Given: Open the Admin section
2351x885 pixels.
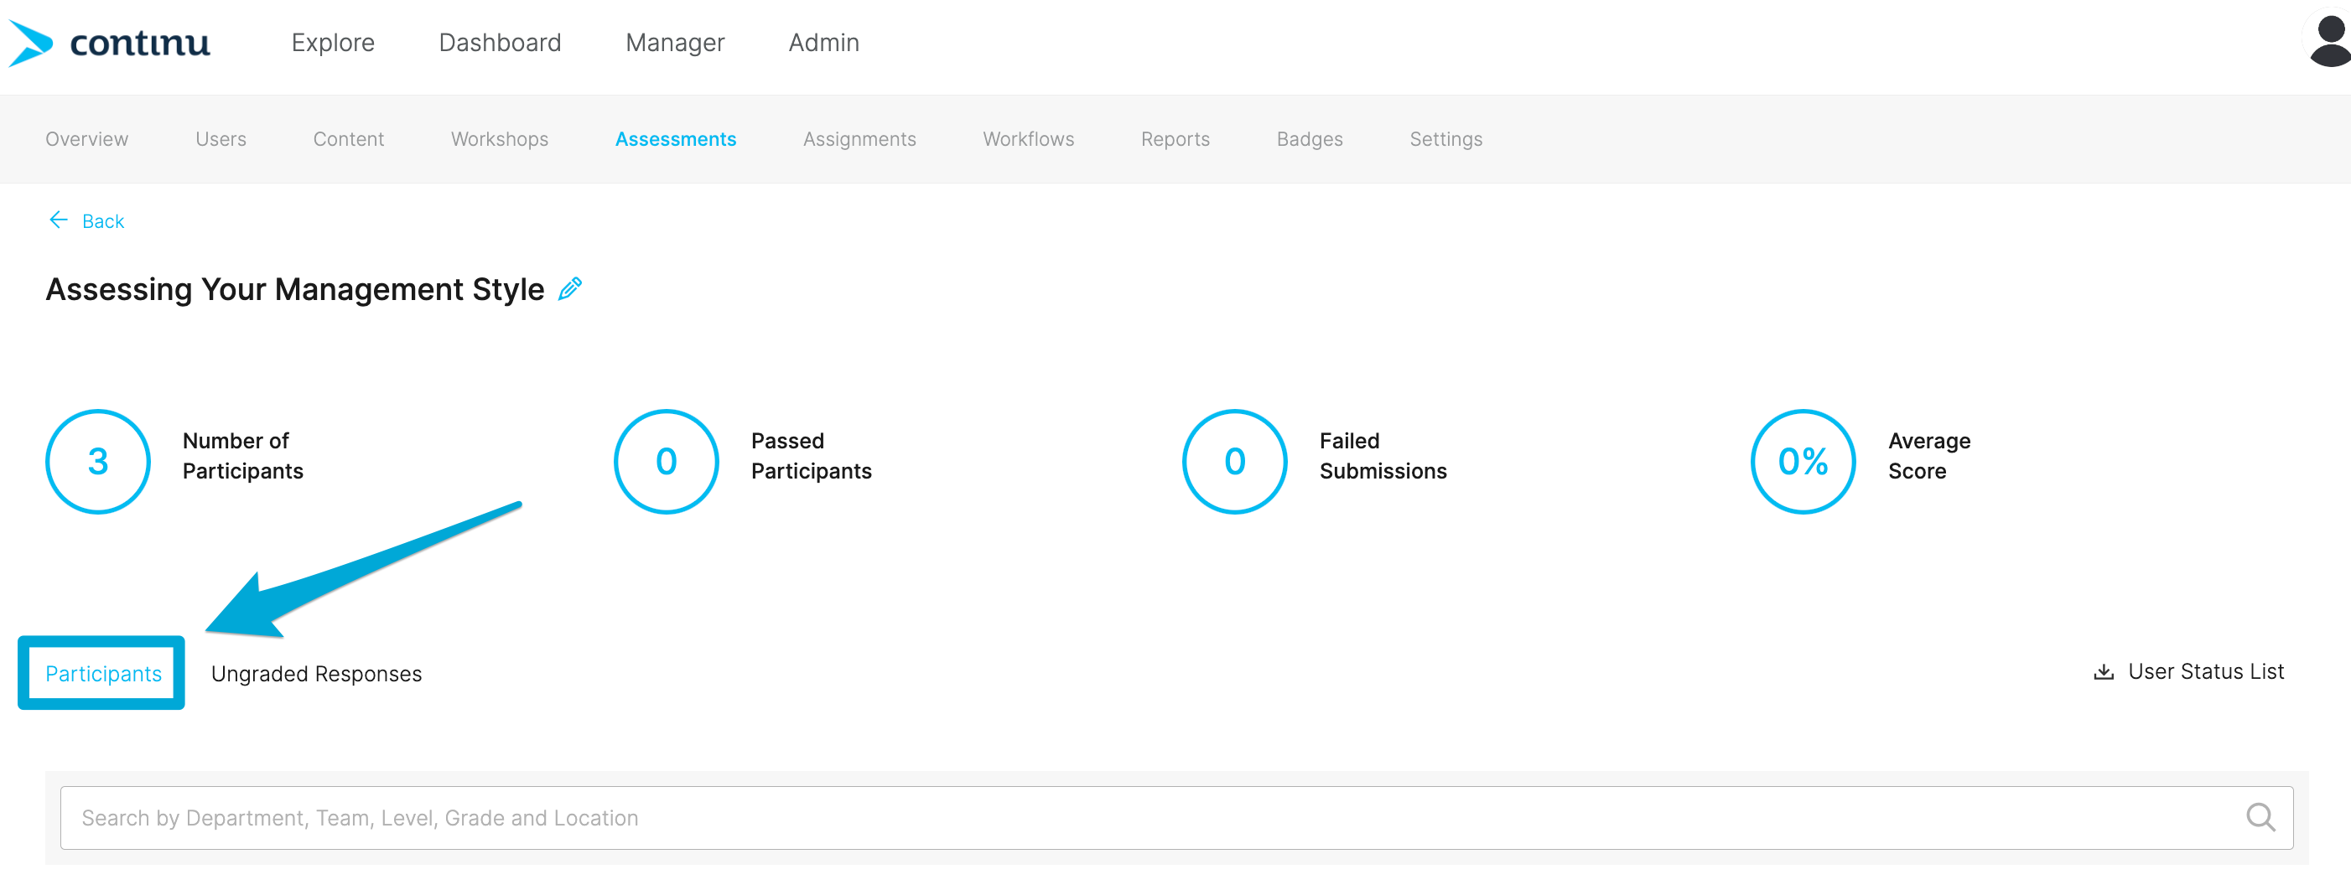Looking at the screenshot, I should pos(824,43).
